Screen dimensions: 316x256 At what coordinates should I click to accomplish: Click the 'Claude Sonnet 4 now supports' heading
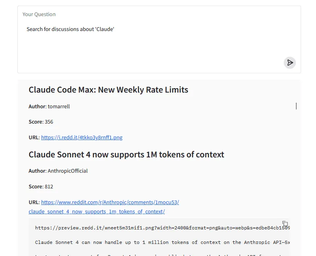[x=126, y=155]
